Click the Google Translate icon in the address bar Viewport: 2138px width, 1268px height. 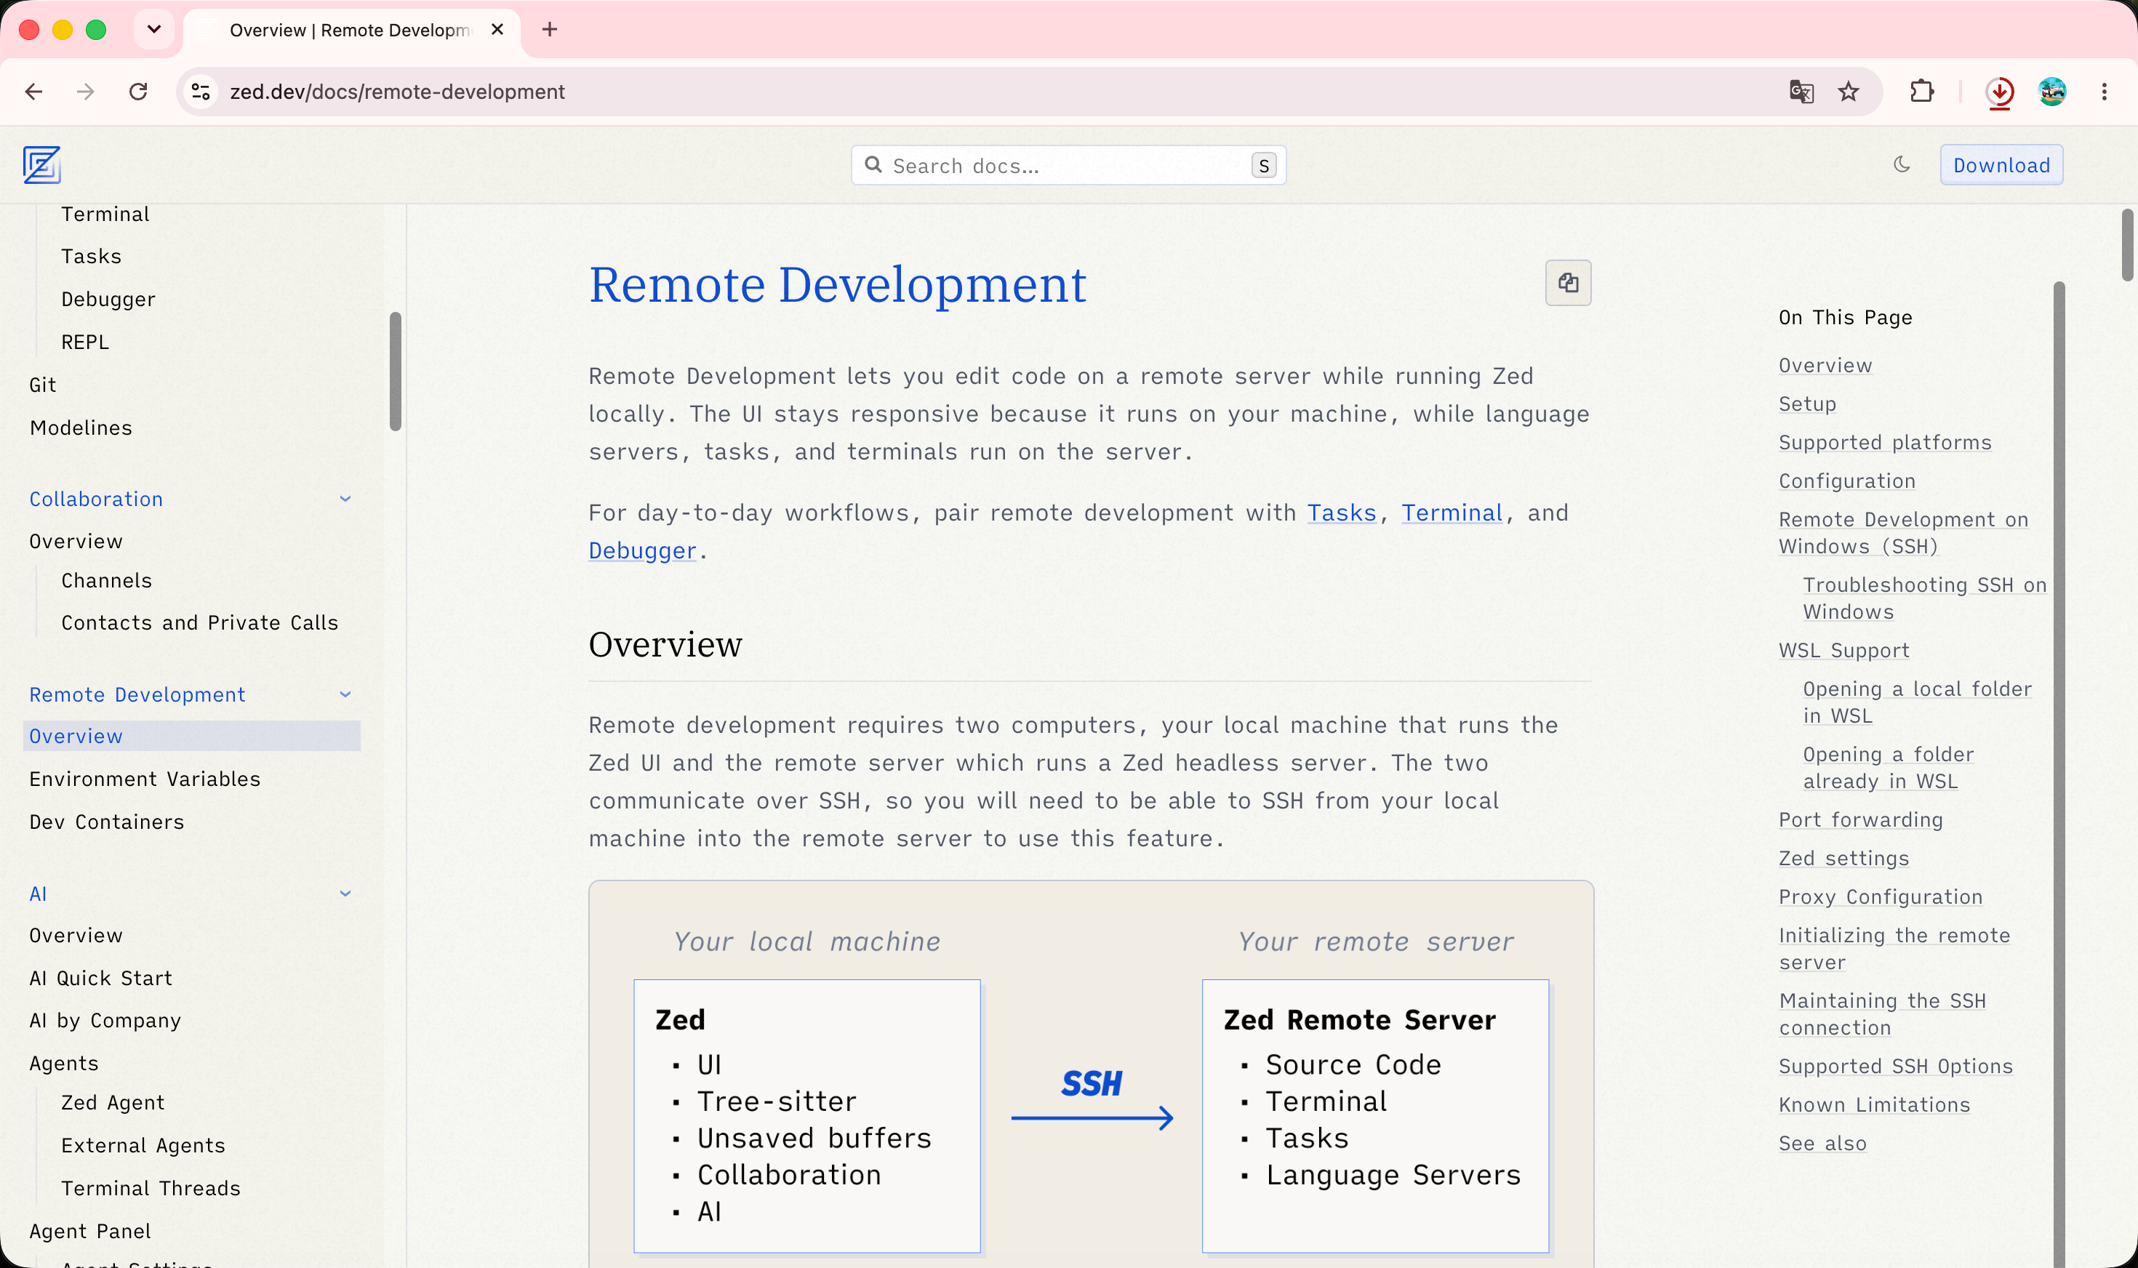pos(1801,92)
